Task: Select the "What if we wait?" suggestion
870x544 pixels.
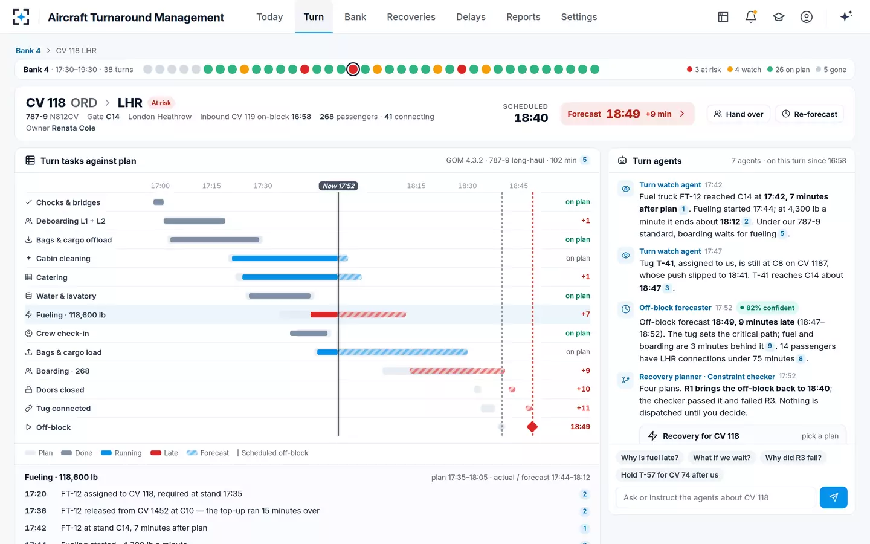Action: coord(722,458)
